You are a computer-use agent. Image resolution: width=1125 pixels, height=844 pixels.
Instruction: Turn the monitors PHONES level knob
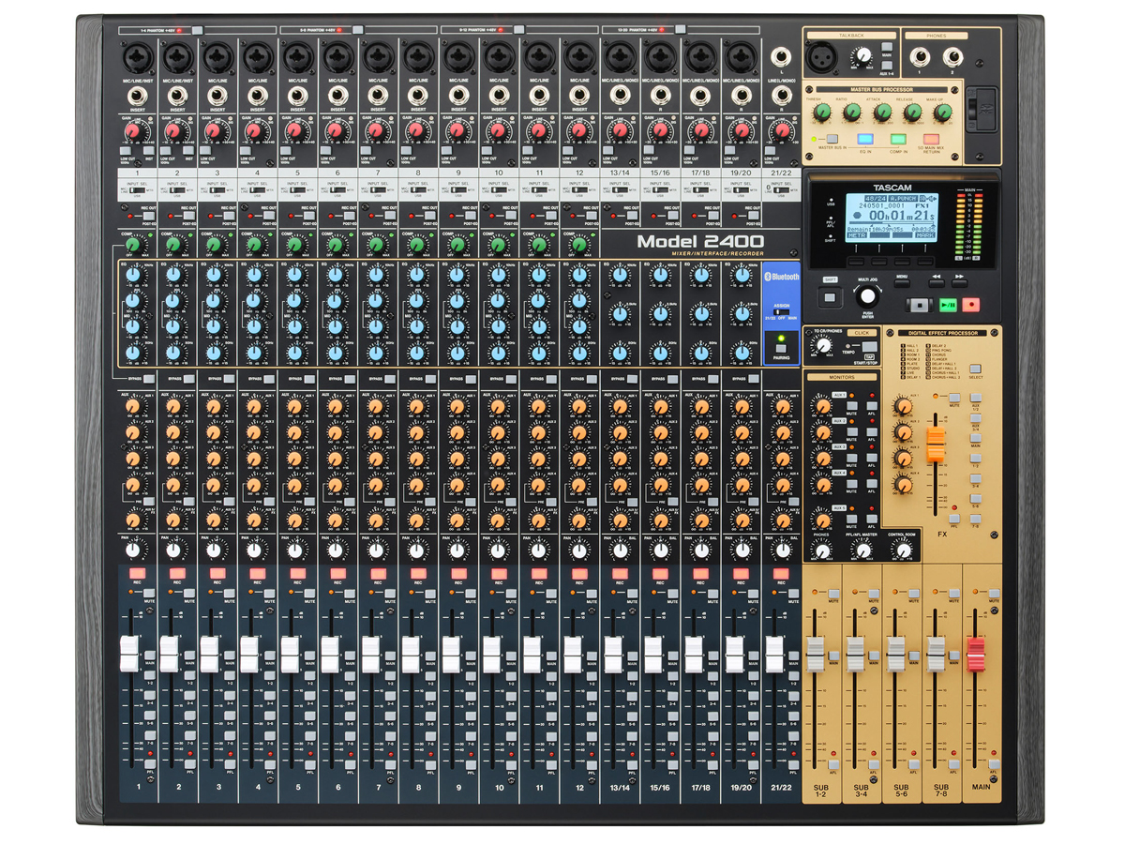pyautogui.click(x=822, y=550)
